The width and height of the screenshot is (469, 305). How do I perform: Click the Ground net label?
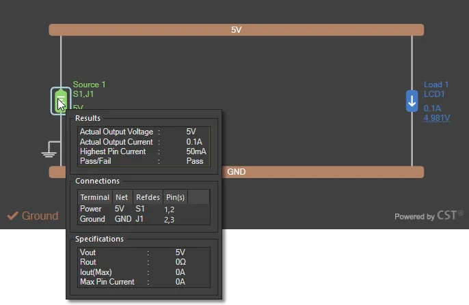click(40, 216)
